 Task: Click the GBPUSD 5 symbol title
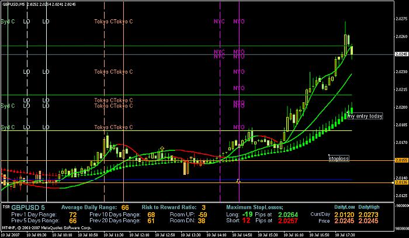[x=28, y=208]
